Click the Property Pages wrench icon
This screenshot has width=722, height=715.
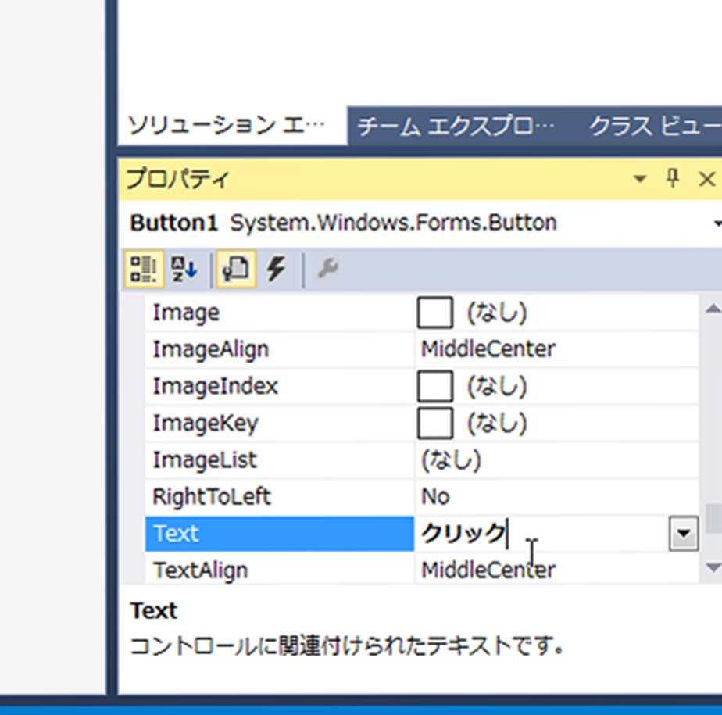(327, 270)
